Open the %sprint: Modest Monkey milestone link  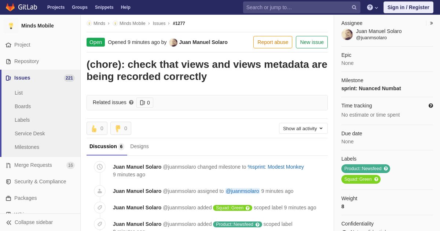coord(276,167)
